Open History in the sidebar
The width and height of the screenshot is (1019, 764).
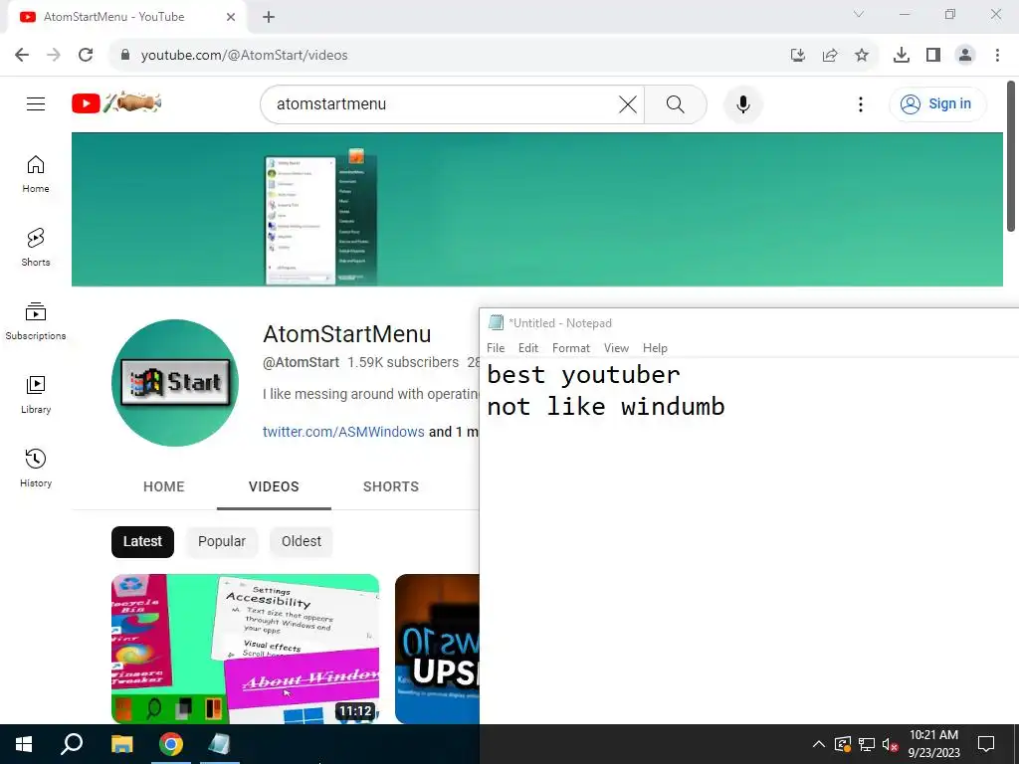tap(36, 468)
